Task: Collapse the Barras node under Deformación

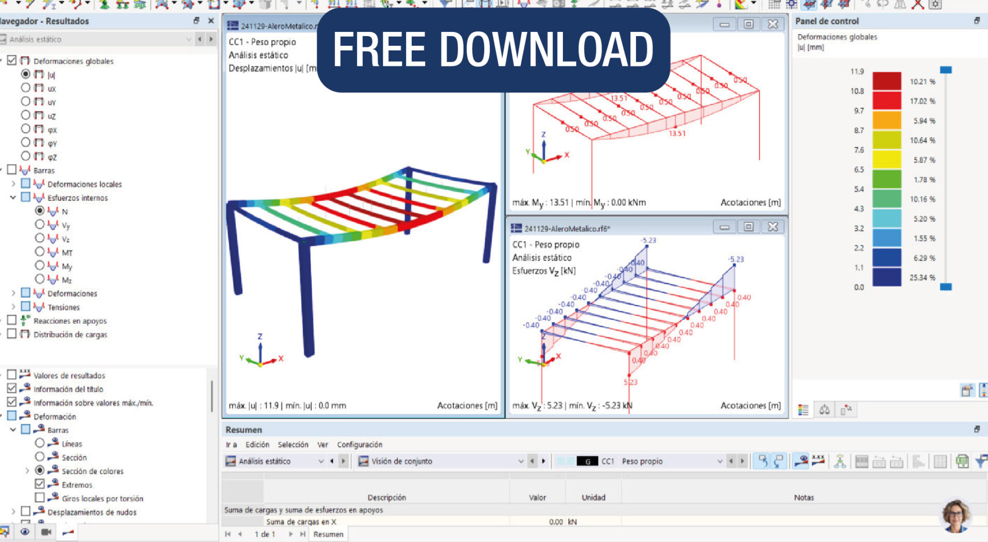Action: point(13,429)
